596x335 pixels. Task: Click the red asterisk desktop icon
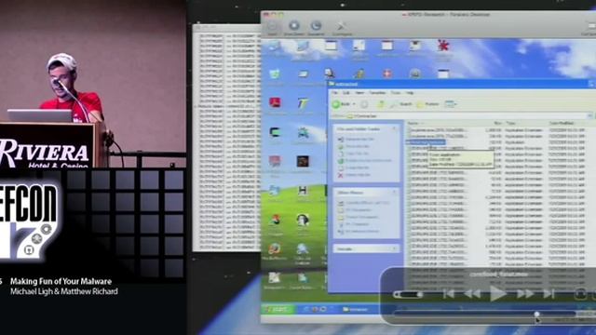click(x=442, y=46)
